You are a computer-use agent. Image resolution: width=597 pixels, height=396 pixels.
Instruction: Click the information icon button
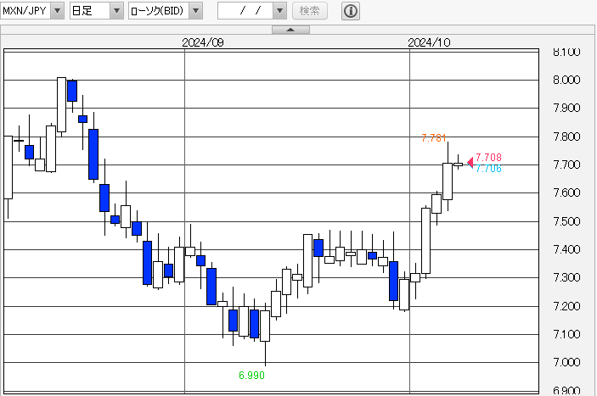coord(351,11)
